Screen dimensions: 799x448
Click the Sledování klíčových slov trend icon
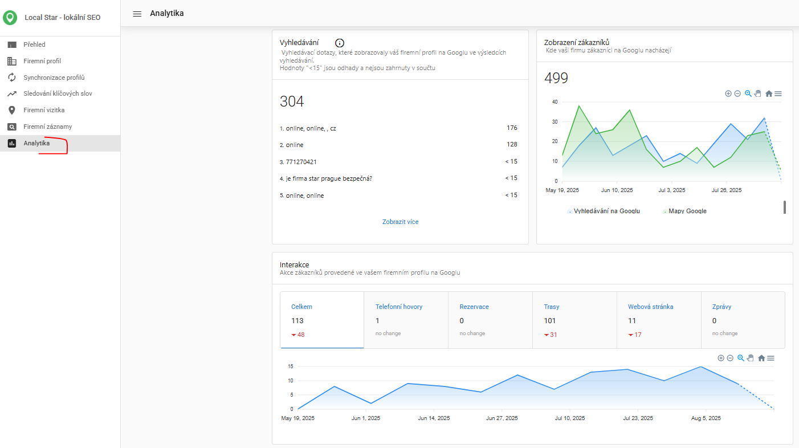[12, 94]
